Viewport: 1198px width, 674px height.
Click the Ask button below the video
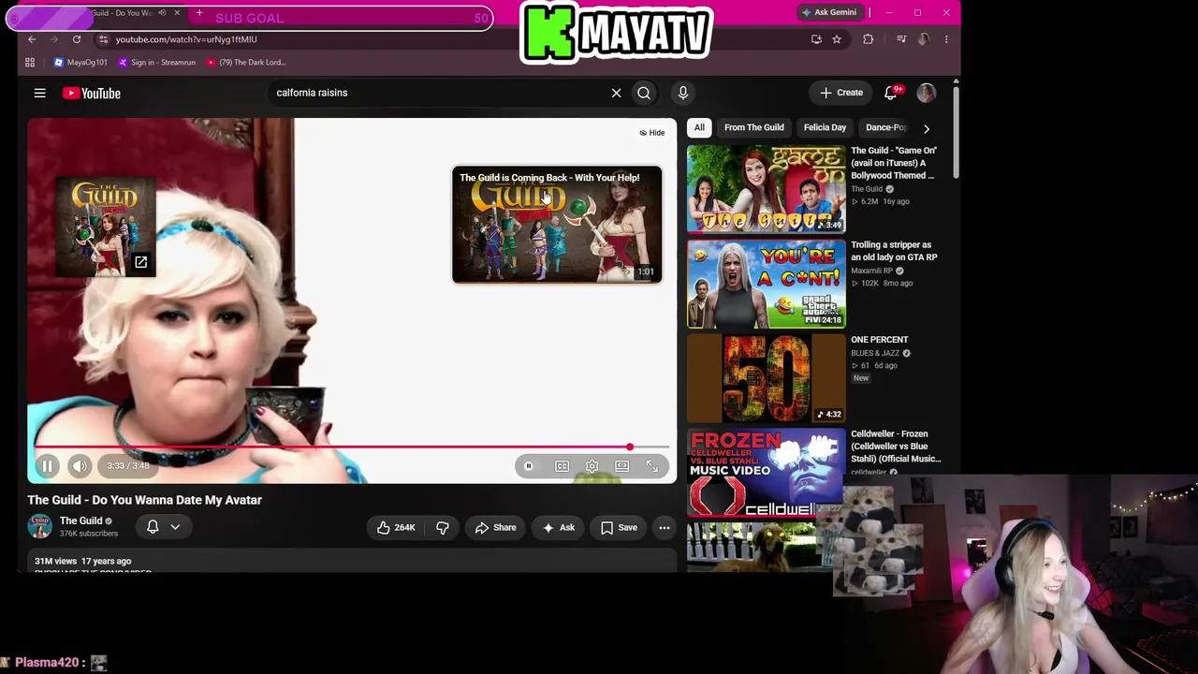tap(559, 527)
